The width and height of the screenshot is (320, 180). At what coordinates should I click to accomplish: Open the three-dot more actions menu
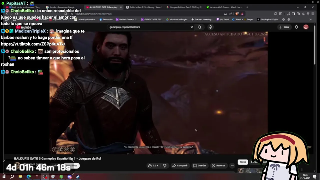tap(232, 165)
